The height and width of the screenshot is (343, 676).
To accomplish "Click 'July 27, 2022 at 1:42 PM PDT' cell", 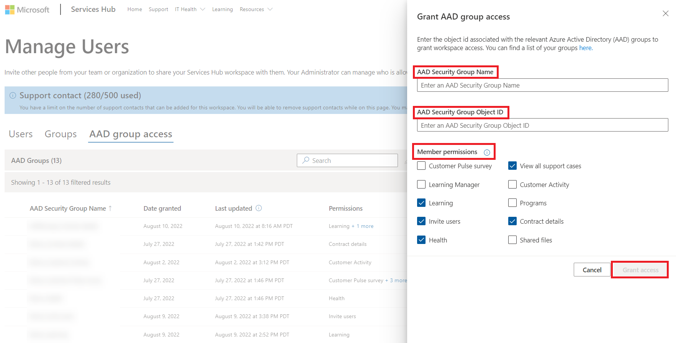I will tap(249, 244).
